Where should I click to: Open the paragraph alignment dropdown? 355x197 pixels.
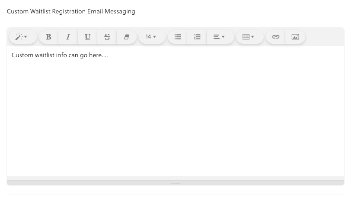click(x=220, y=37)
